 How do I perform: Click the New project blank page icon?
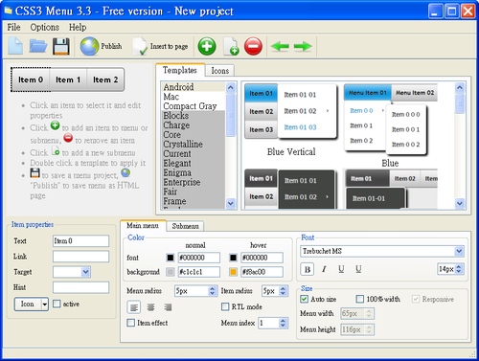tap(15, 46)
